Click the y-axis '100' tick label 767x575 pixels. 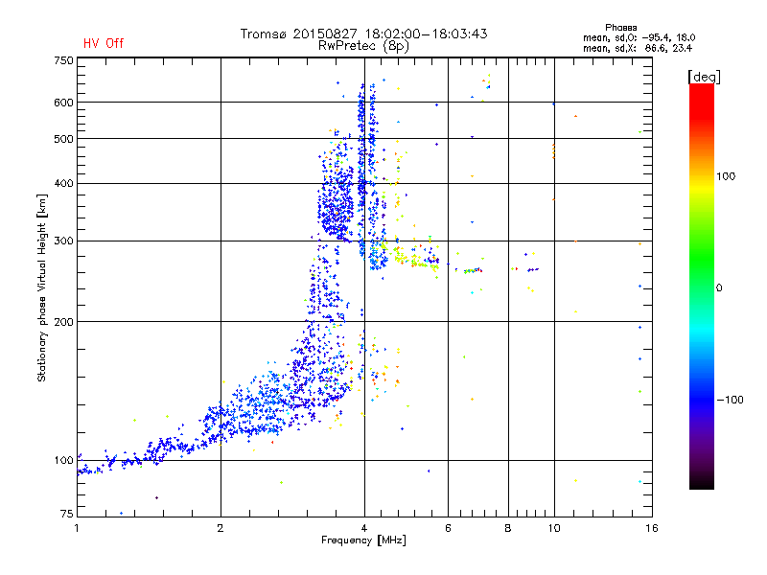63,461
